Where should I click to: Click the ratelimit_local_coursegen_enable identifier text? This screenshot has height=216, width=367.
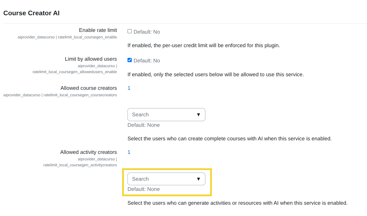87,37
